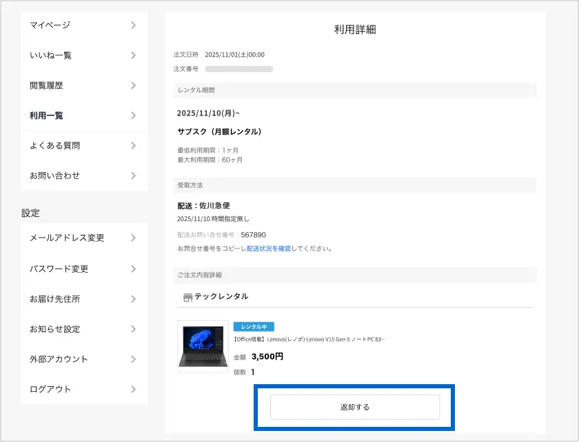Viewport: 579px width, 442px height.
Task: Click chevron arrow next to ログアウト
Action: (133, 389)
